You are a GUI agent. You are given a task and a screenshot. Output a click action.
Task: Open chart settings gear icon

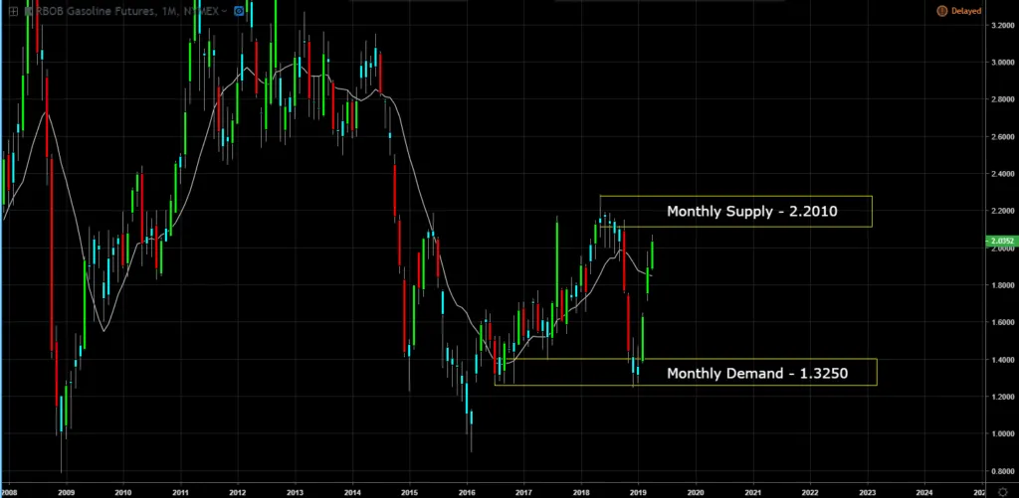pyautogui.click(x=1004, y=491)
